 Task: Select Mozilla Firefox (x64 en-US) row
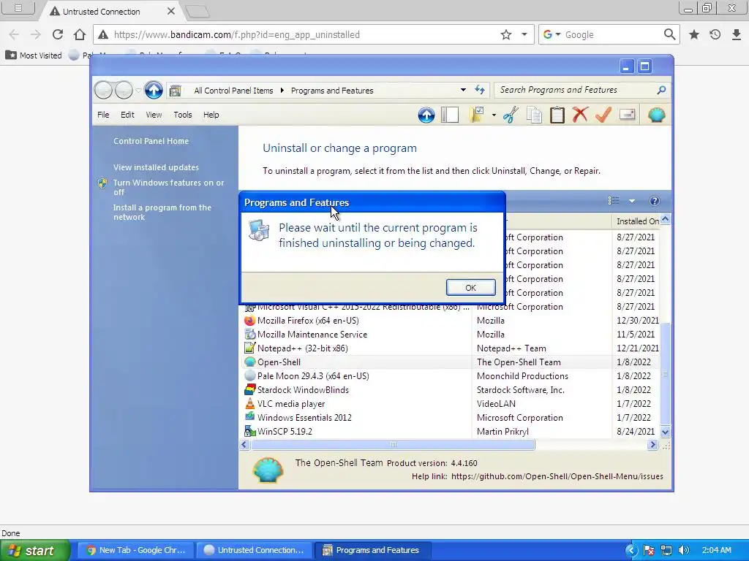[x=451, y=321]
